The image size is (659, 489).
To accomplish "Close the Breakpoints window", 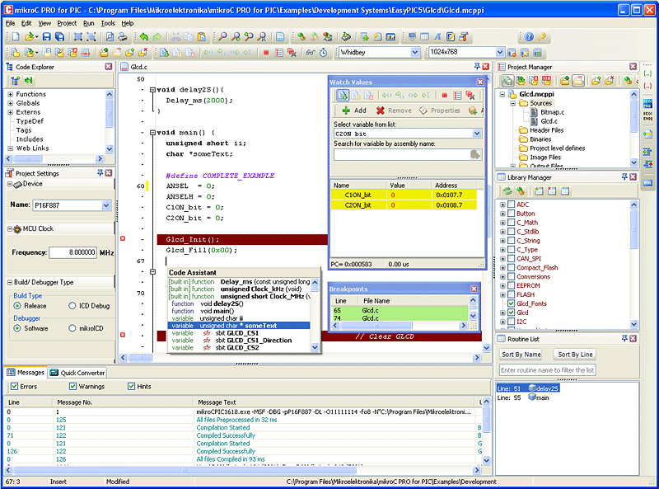I will [x=474, y=289].
